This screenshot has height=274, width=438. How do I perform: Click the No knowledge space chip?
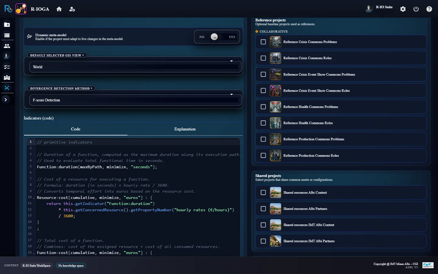coord(71,265)
